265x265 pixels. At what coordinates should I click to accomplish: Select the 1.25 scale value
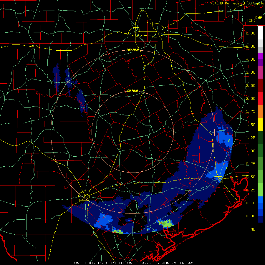click(251, 138)
